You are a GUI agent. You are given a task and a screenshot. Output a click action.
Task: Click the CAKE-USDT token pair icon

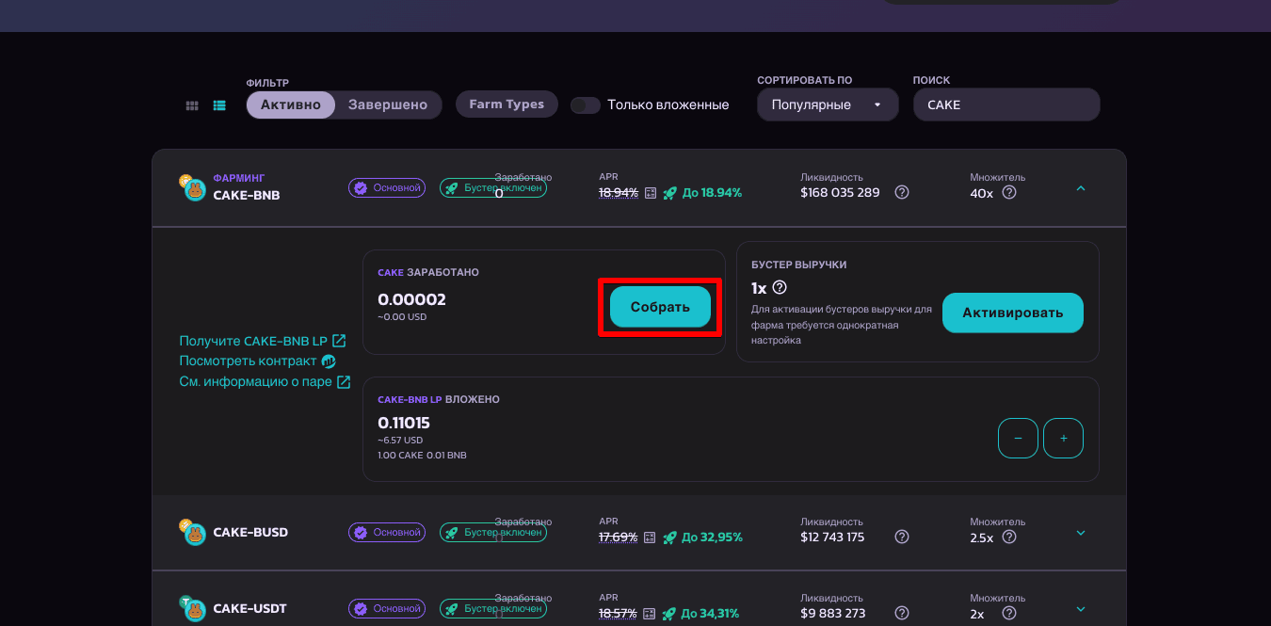click(x=193, y=609)
